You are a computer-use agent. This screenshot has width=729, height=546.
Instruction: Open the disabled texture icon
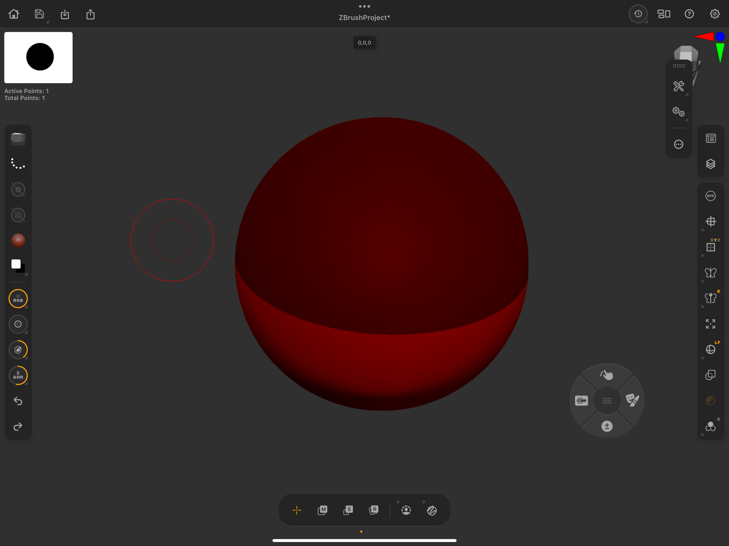[18, 215]
